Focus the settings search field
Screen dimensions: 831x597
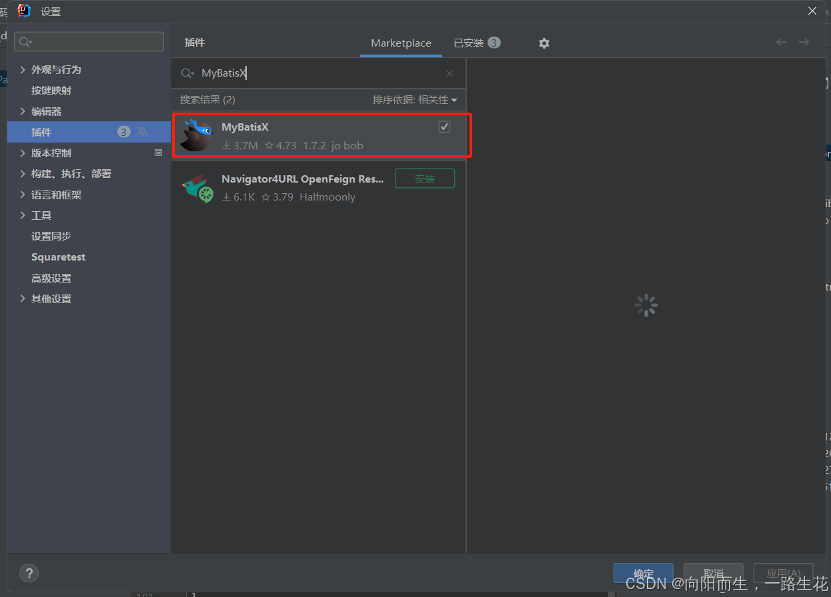[89, 42]
